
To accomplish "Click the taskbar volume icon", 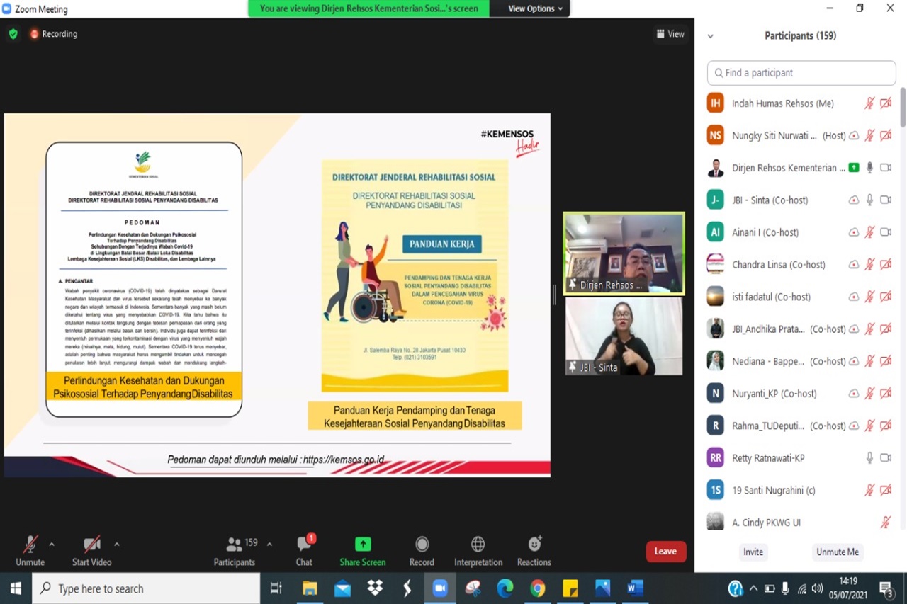I will (818, 588).
